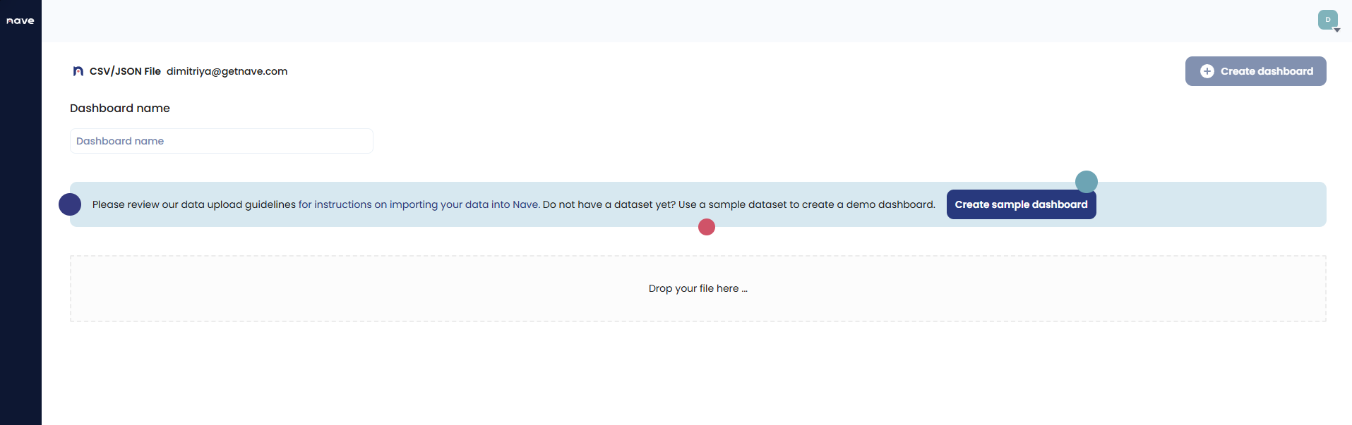
Task: Click the "Drop your file here" text
Action: tap(698, 288)
